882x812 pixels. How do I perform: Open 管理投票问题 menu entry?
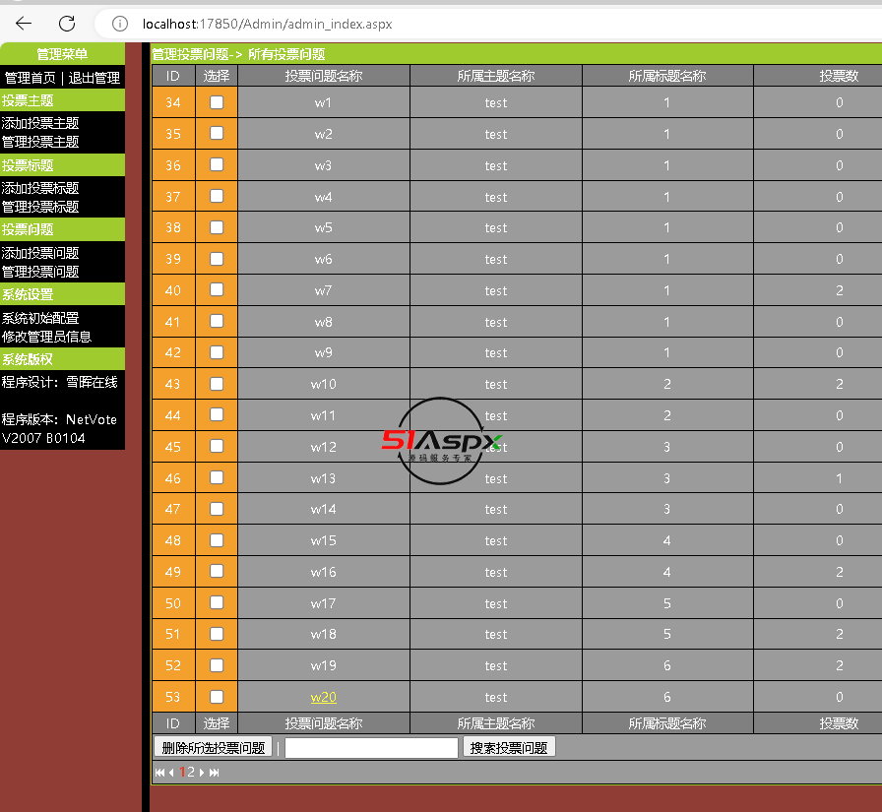click(x=40, y=272)
